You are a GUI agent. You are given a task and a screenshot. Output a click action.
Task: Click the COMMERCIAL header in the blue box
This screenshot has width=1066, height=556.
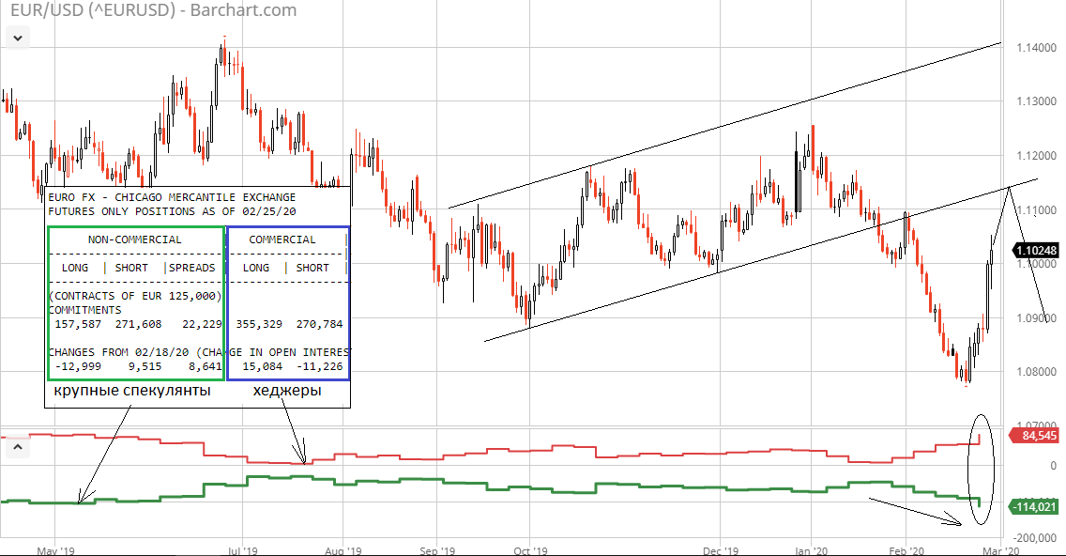pyautogui.click(x=282, y=239)
